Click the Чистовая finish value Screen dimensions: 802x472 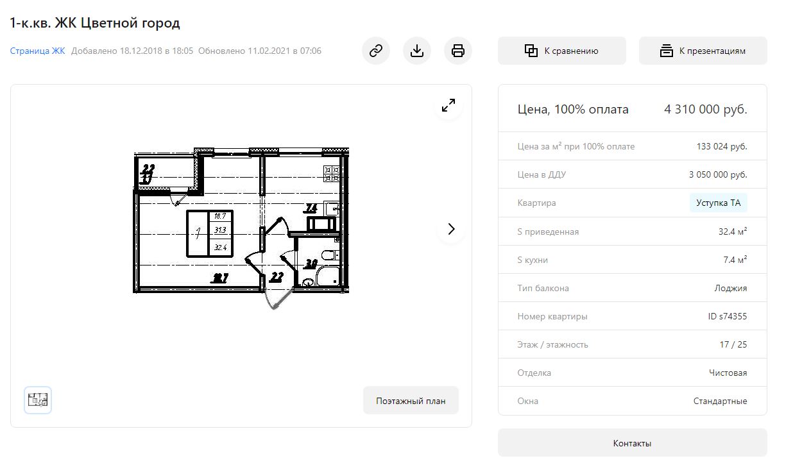pos(728,373)
